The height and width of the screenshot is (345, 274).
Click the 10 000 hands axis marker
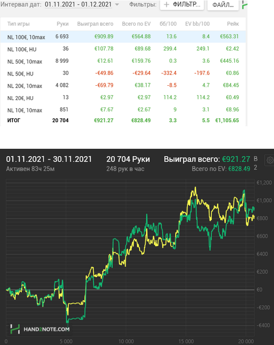point(126,341)
